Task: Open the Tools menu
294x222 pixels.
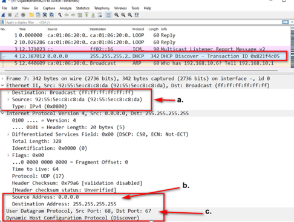Action: tap(136, 8)
